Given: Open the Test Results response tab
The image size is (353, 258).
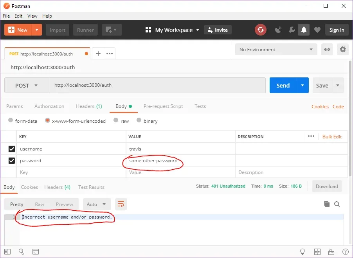Looking at the screenshot, I should [x=91, y=187].
